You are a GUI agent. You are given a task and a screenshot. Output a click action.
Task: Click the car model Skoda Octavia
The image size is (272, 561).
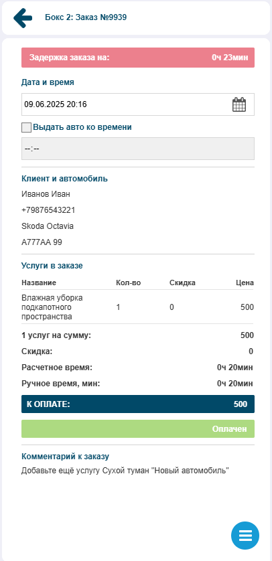click(48, 226)
